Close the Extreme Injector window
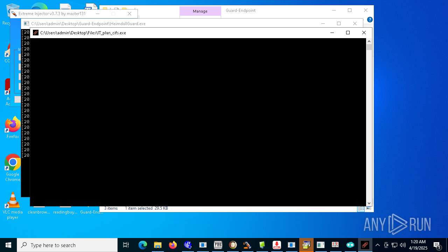The image size is (448, 252). (129, 14)
